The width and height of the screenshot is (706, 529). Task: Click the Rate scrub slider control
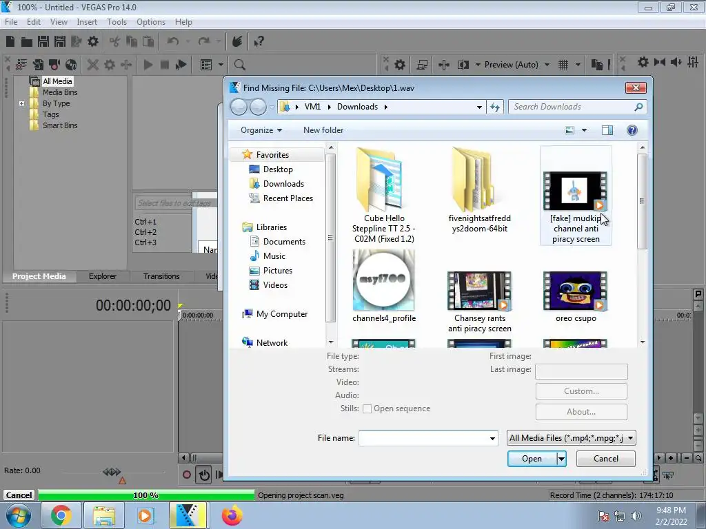[x=112, y=472]
